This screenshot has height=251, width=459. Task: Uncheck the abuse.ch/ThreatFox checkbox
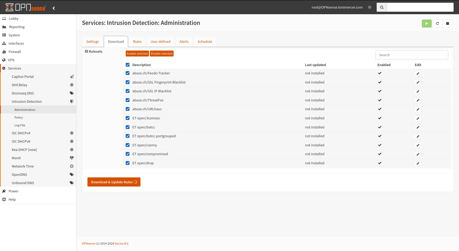coord(128,100)
